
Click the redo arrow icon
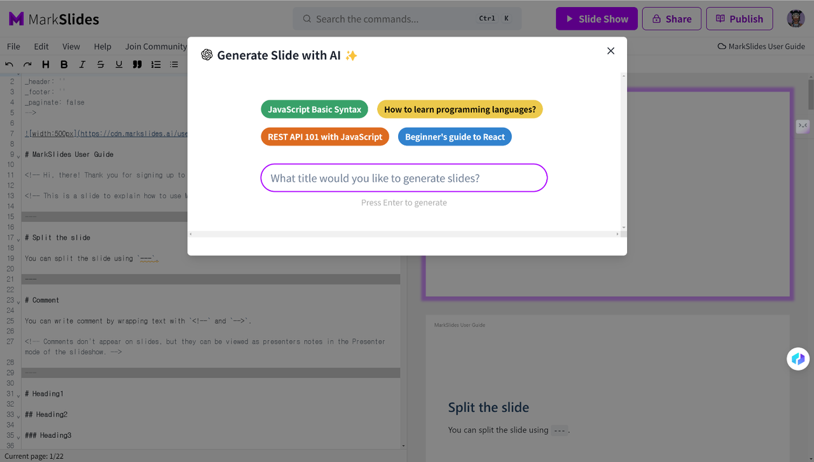click(x=27, y=64)
